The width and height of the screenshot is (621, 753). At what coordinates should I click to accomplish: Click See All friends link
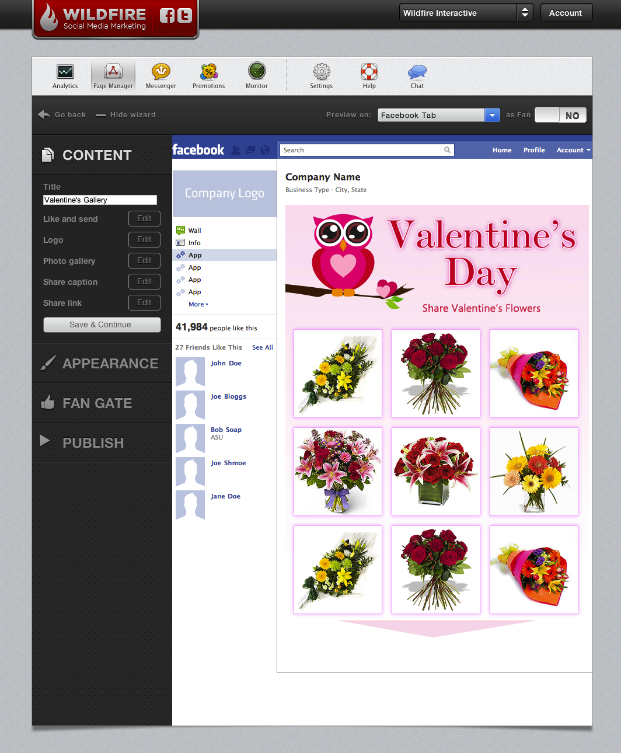263,347
